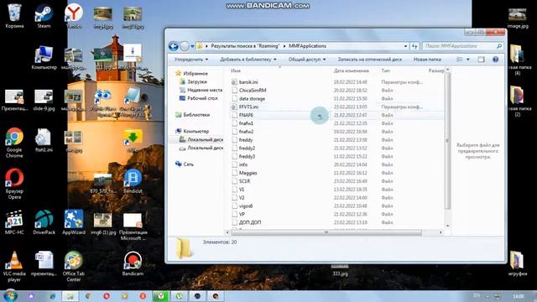537x302 pixels.
Task: Launch the AppWizard desktop shortcut
Action: pyautogui.click(x=73, y=221)
